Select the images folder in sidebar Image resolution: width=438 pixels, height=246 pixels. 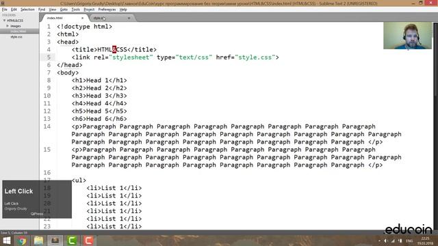16,26
